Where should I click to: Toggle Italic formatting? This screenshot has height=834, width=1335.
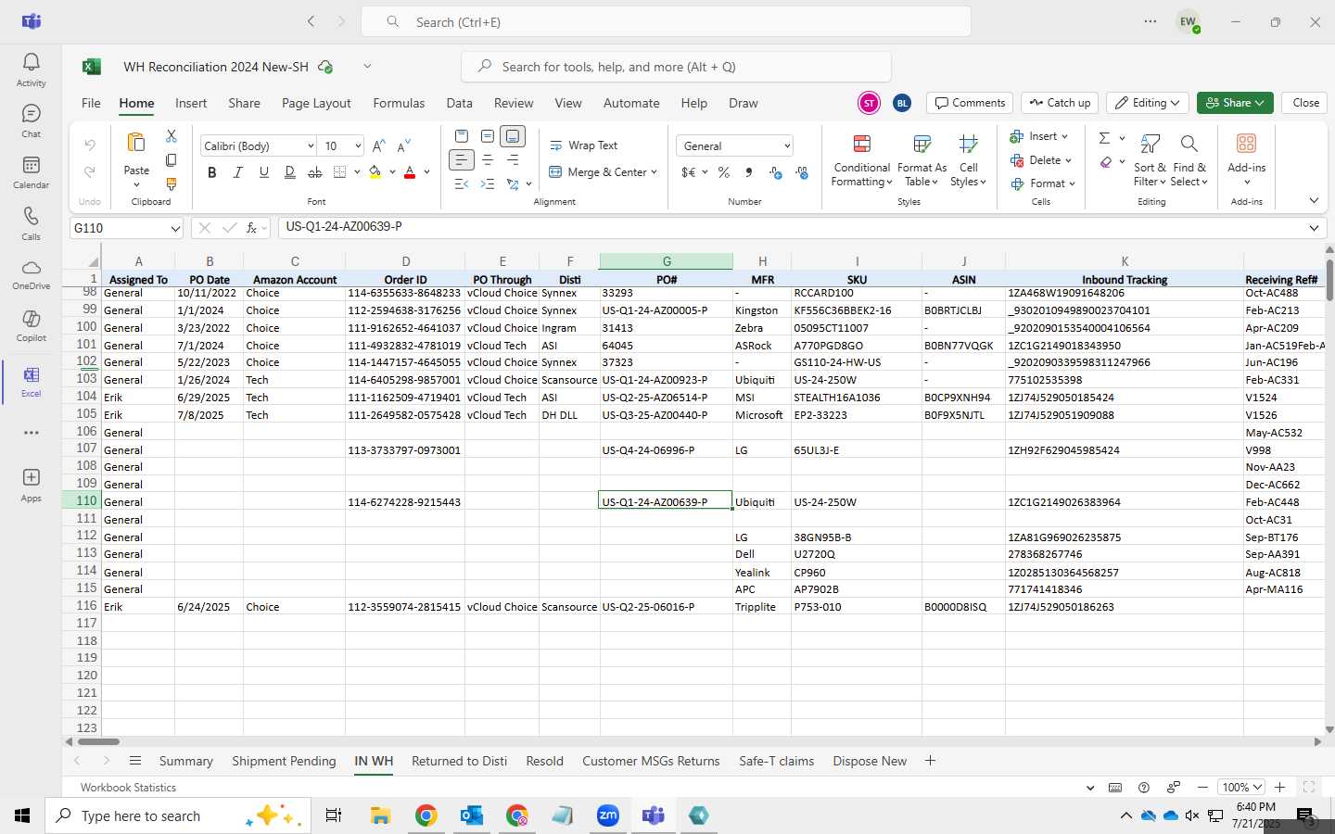[x=238, y=172]
